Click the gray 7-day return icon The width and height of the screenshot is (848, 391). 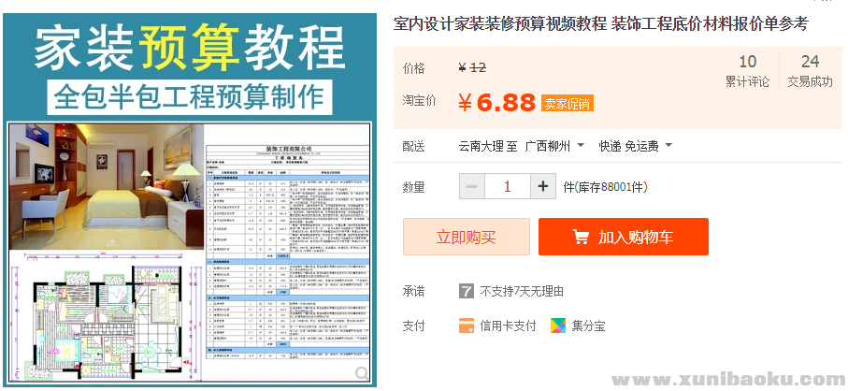[467, 291]
